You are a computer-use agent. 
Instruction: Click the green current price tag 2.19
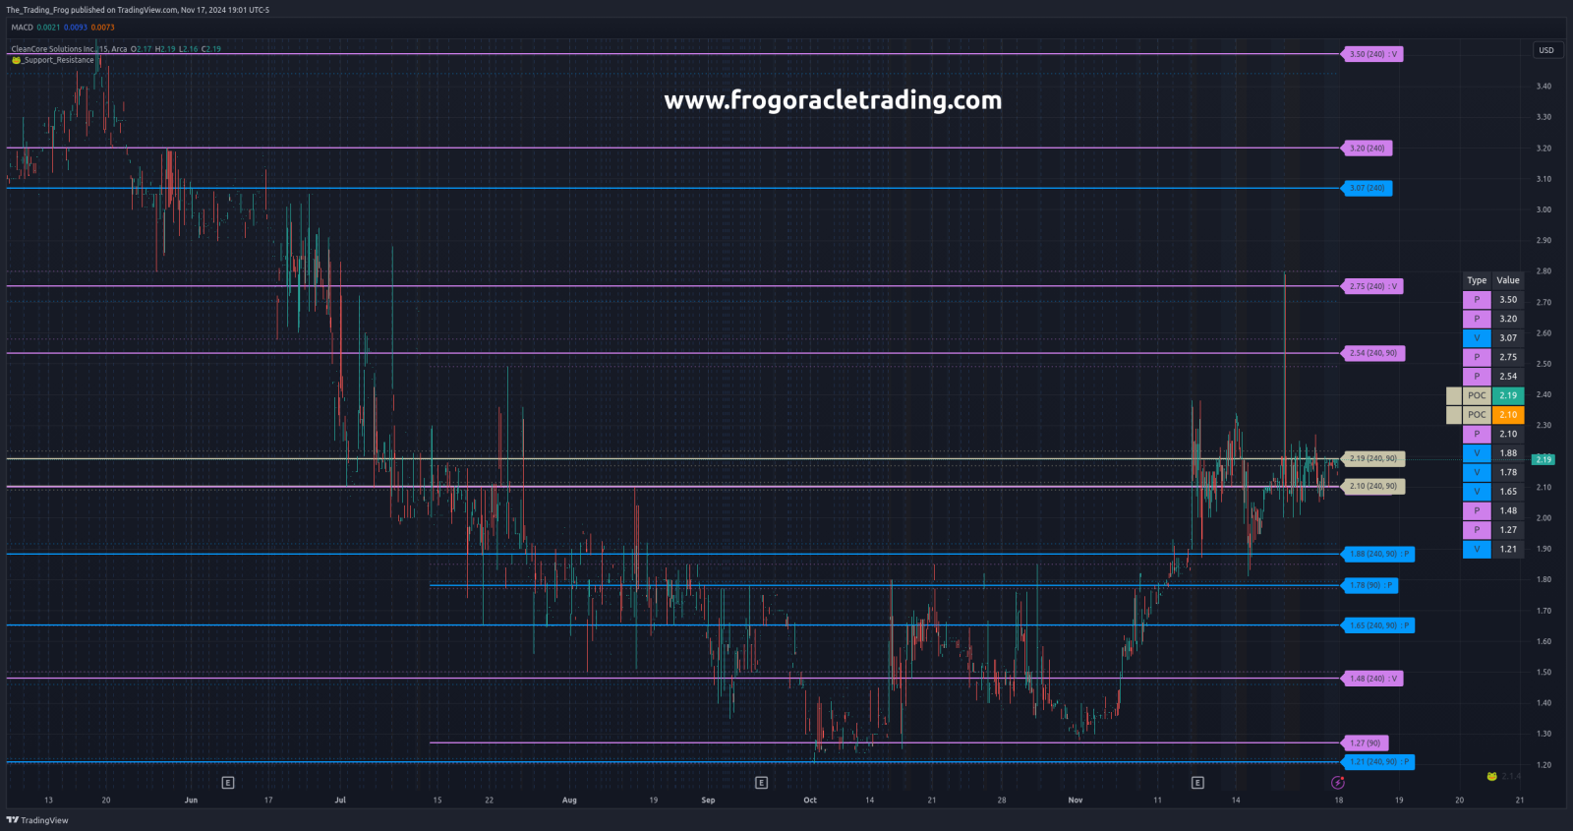click(x=1544, y=459)
